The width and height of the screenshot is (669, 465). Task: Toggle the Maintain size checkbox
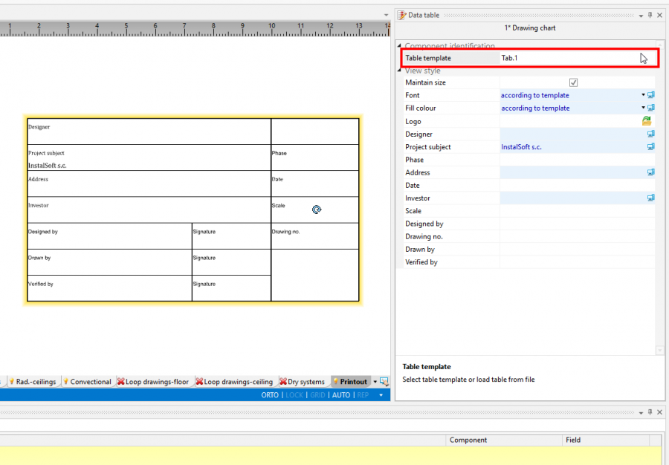click(x=573, y=82)
